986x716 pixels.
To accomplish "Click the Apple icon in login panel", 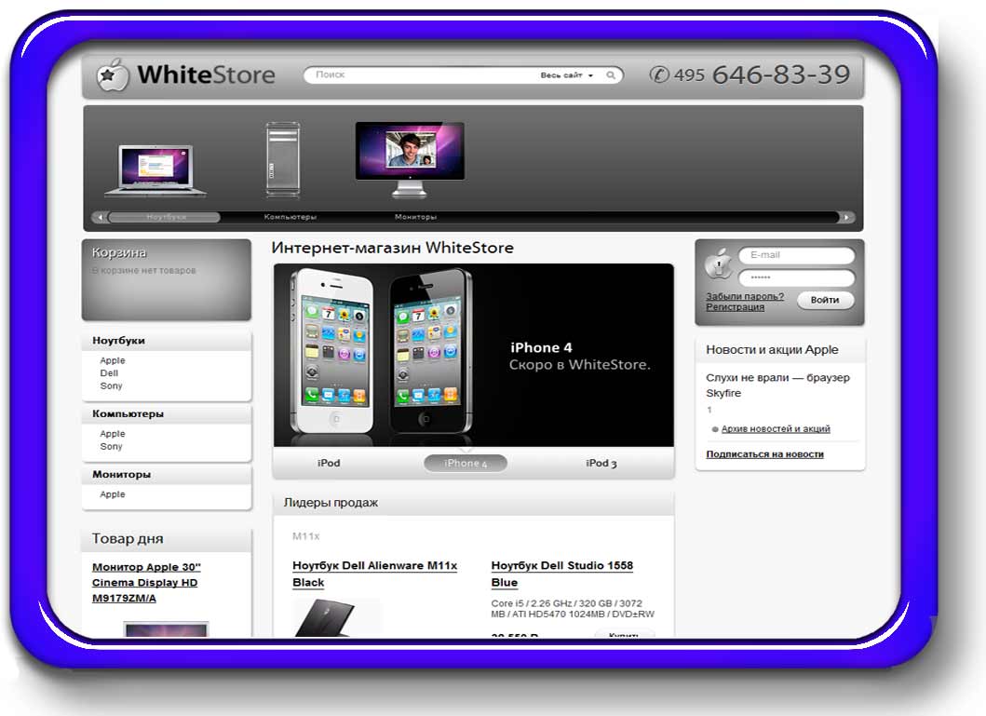I will tap(718, 263).
